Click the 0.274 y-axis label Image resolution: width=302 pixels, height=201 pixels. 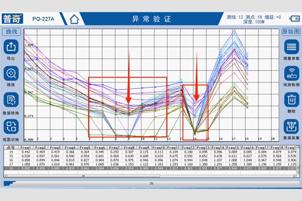[29, 116]
